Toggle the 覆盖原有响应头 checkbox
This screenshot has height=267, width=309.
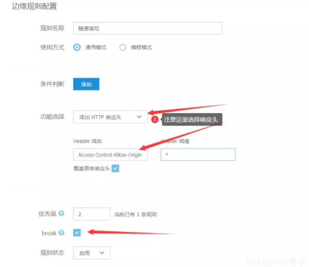(x=115, y=169)
